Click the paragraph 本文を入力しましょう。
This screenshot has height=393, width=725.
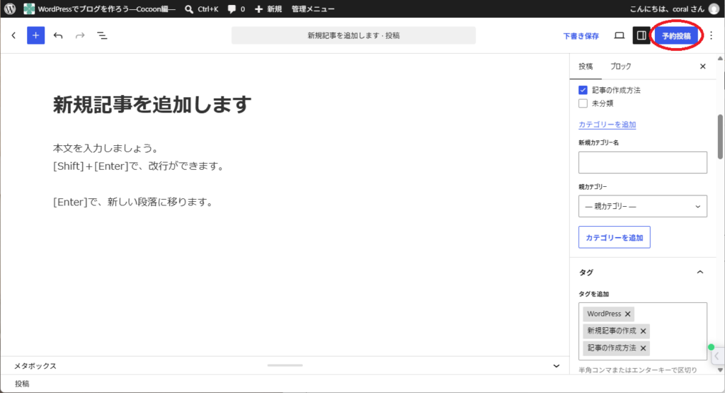[x=106, y=149]
